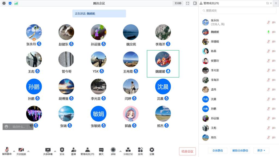Expand audio options arrow beside 解除静音
Screen dimensions: 279x157
pyautogui.click(x=14, y=151)
